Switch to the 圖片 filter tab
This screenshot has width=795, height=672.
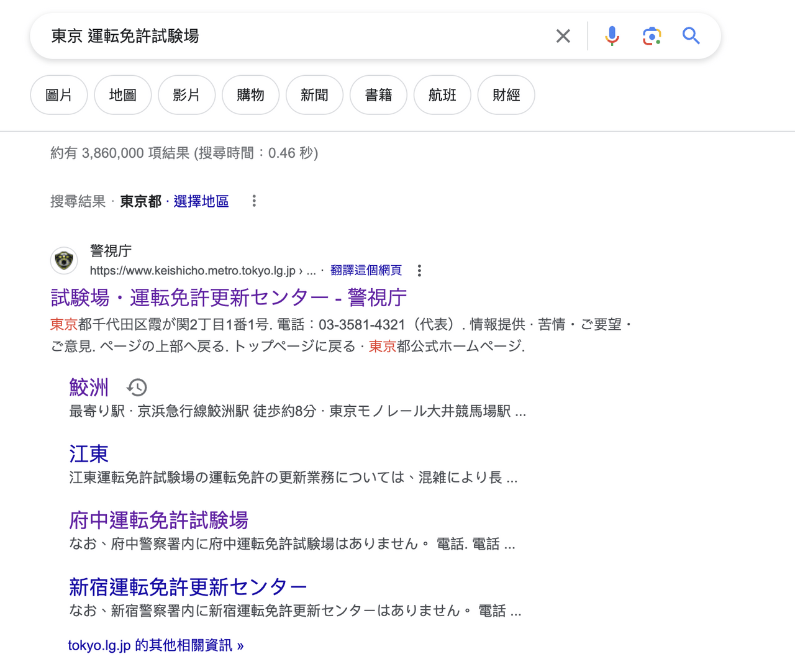click(59, 95)
